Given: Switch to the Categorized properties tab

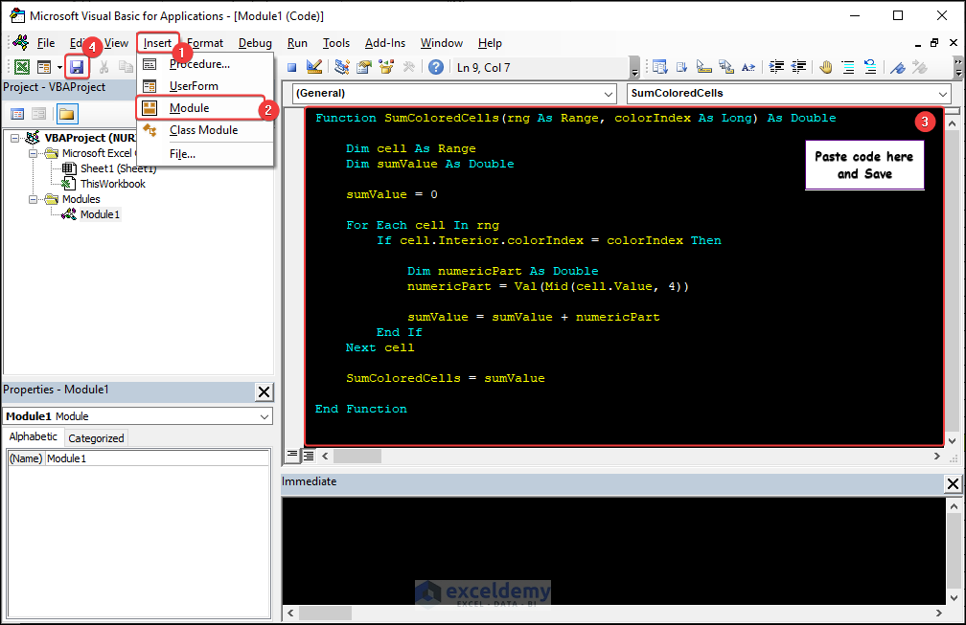Looking at the screenshot, I should [x=96, y=438].
